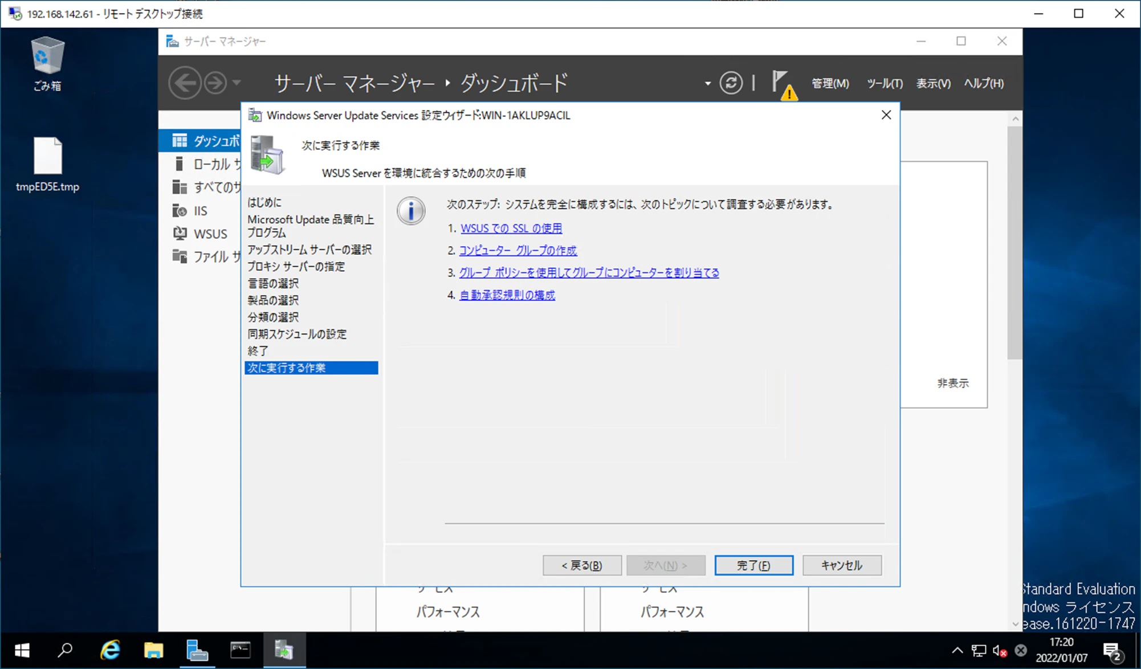This screenshot has width=1141, height=669.
Task: Go forward in Server Manager navigation
Action: [215, 83]
